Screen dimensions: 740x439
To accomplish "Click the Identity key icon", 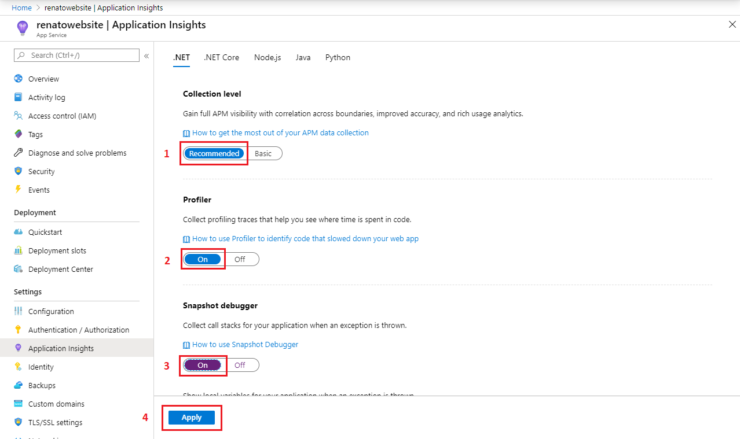I will [x=18, y=367].
